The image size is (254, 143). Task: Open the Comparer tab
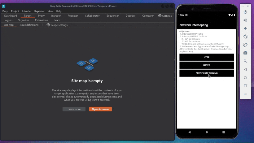pyautogui.click(x=148, y=16)
